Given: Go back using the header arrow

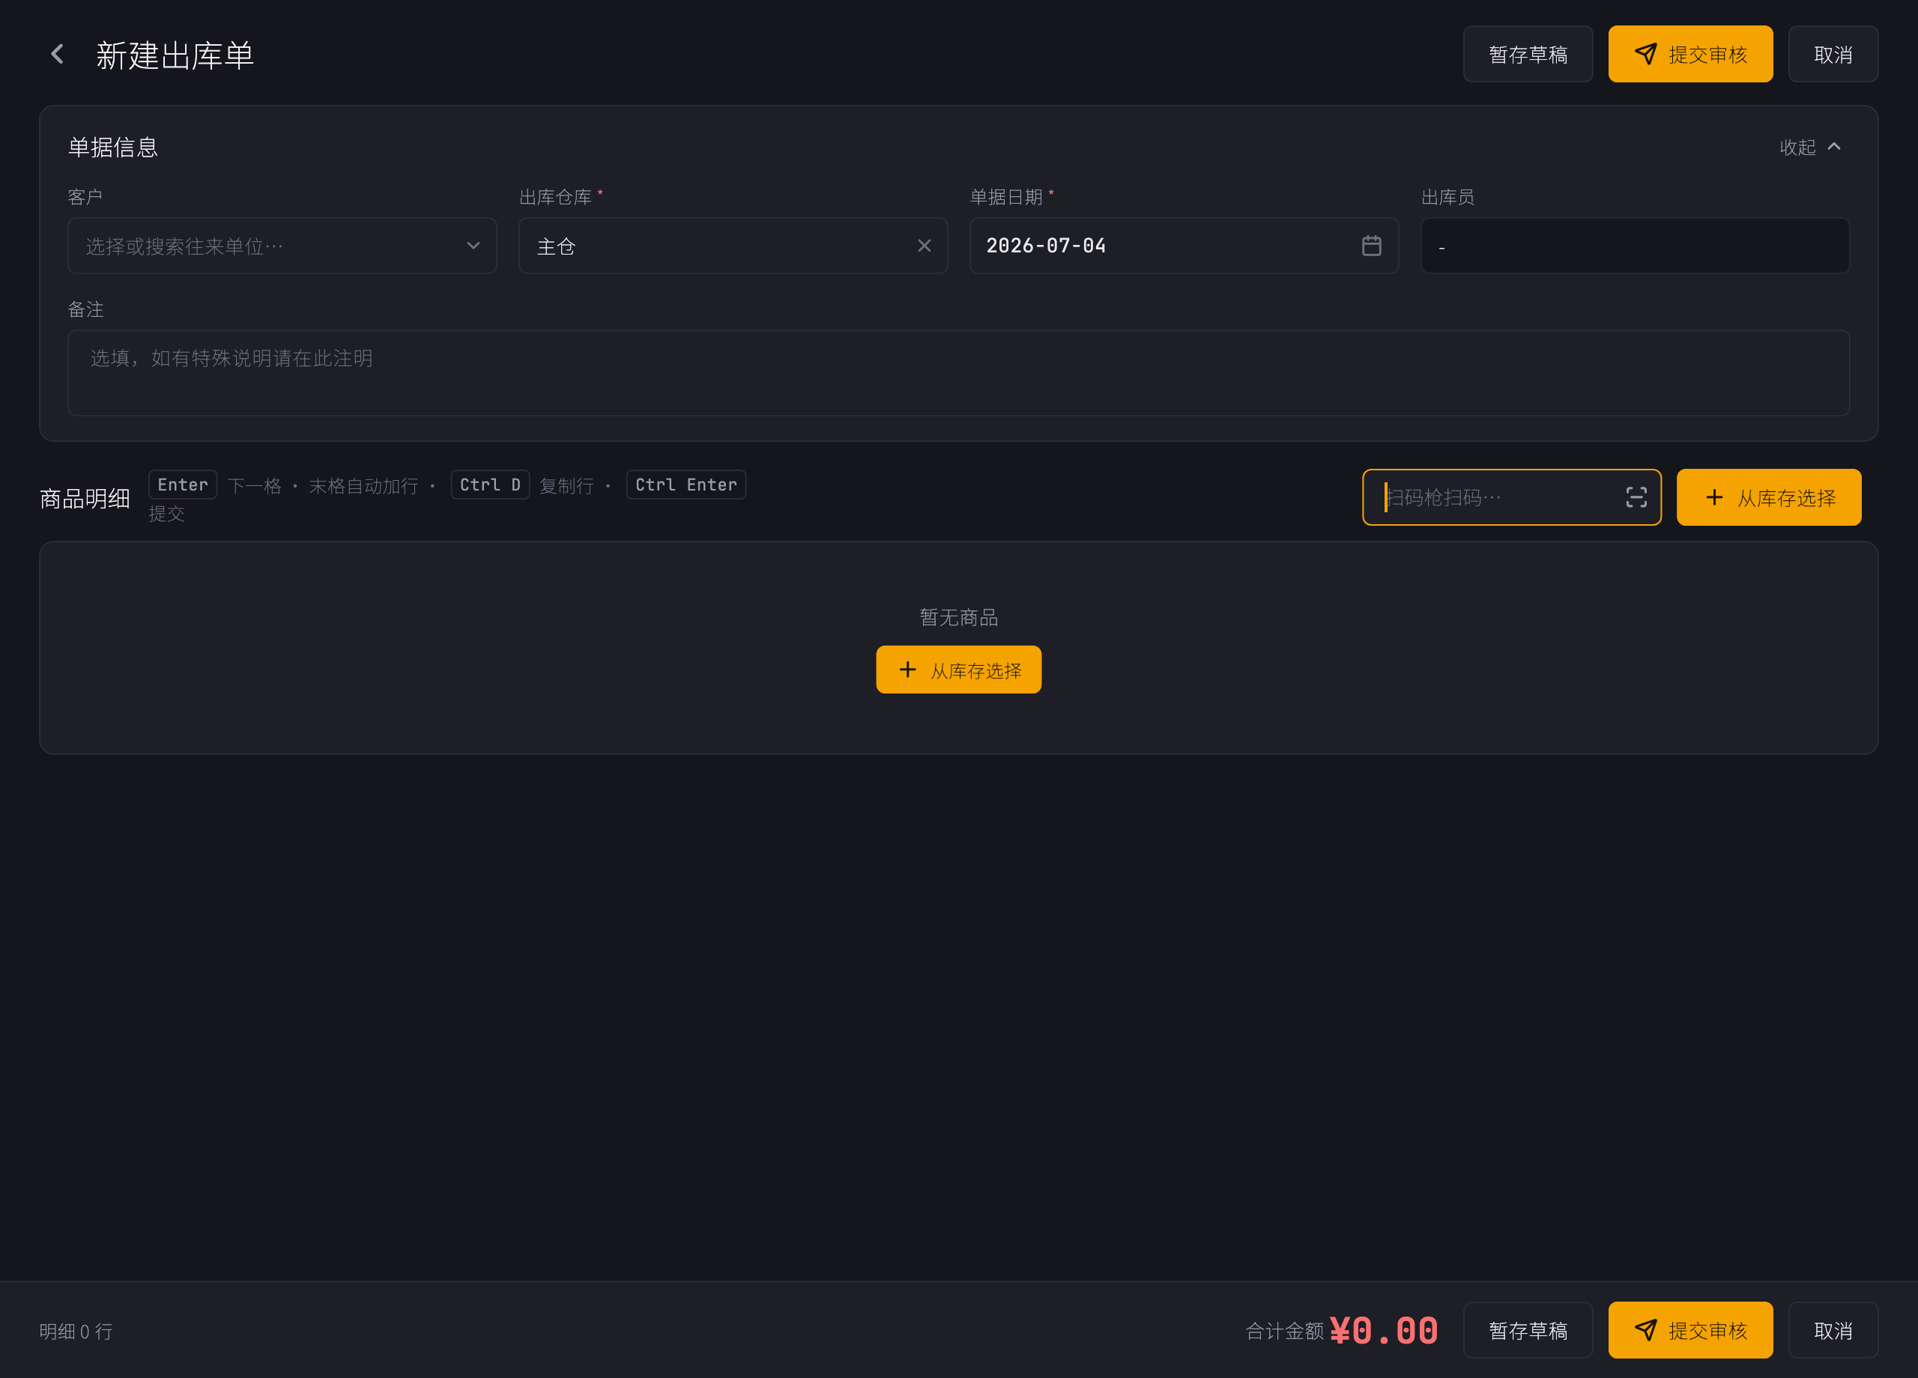Looking at the screenshot, I should click(57, 55).
